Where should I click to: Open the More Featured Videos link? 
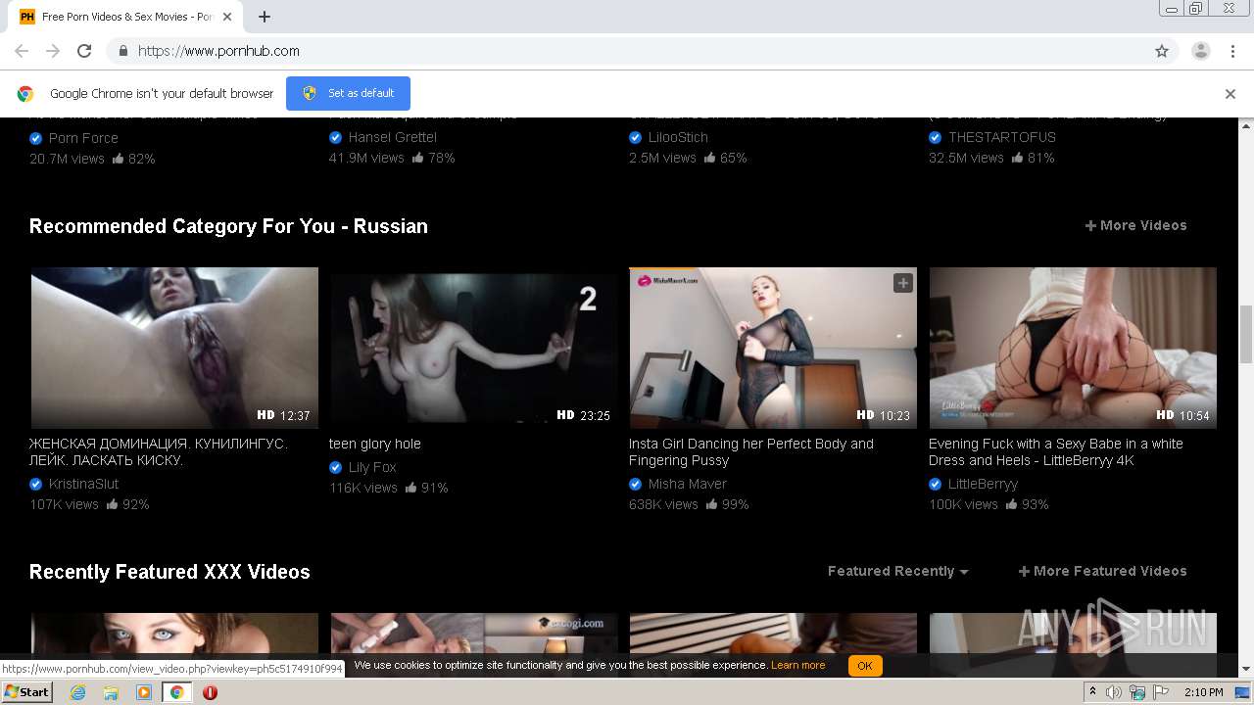pos(1102,571)
